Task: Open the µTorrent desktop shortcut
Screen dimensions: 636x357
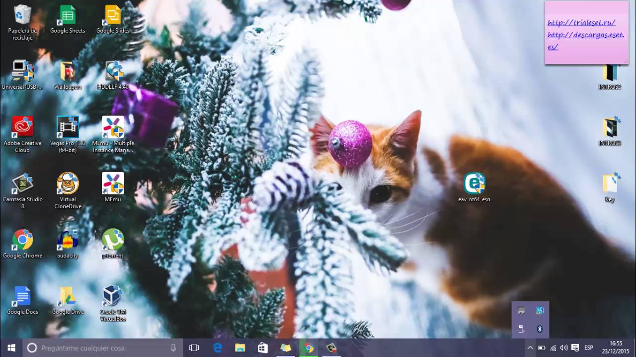Action: pos(113,244)
